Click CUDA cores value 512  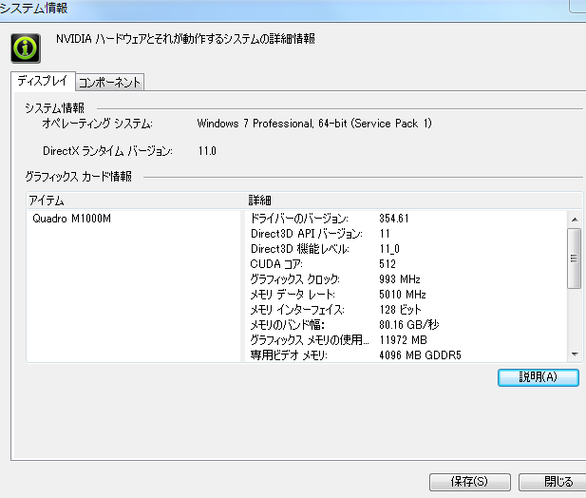click(388, 264)
